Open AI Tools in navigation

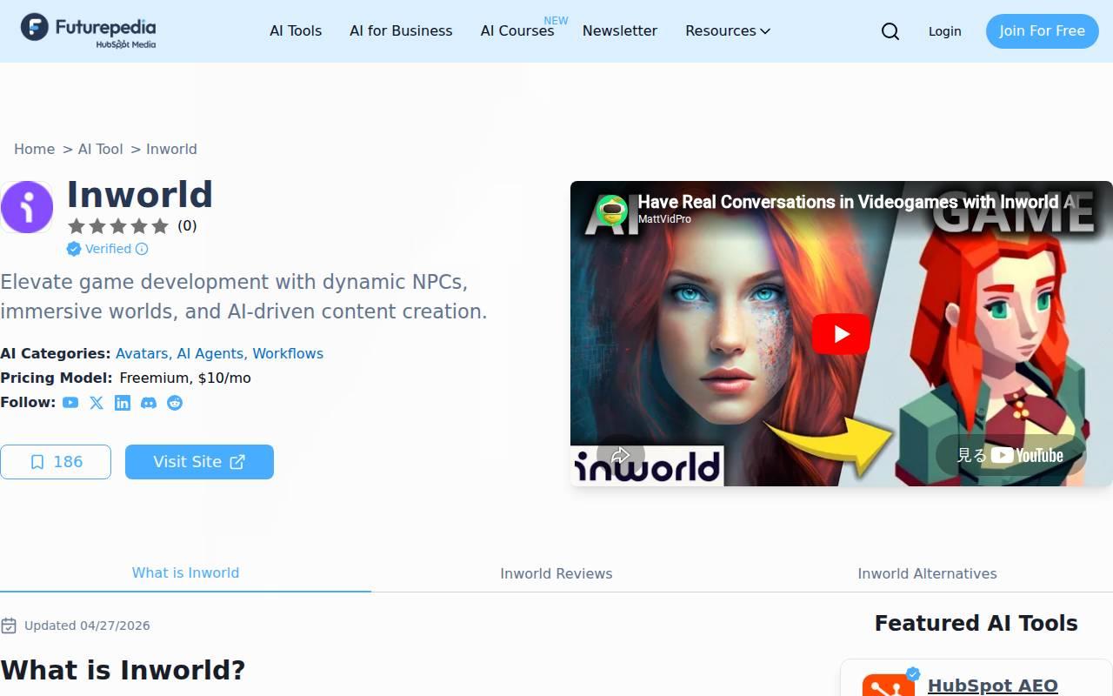click(296, 31)
